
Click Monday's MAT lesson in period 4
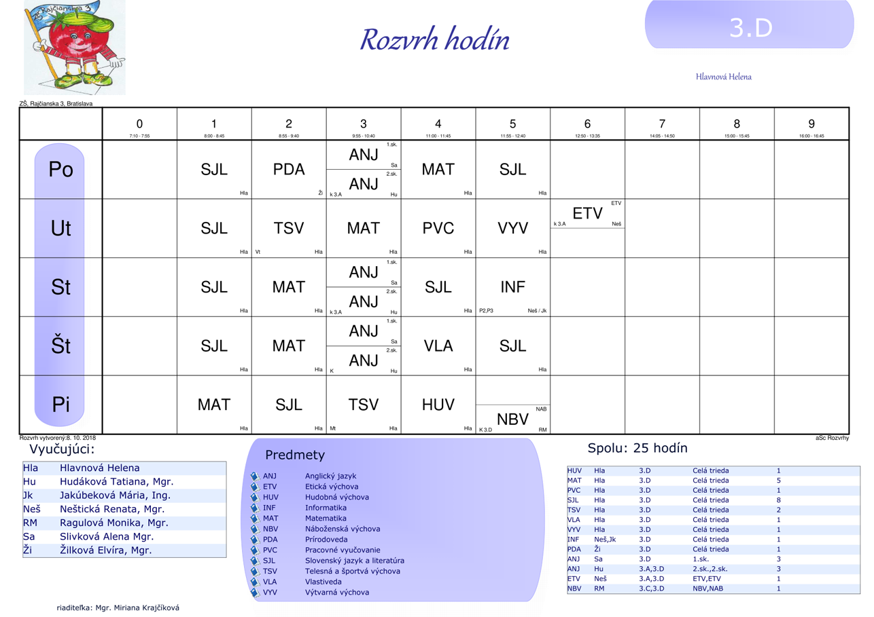[438, 170]
